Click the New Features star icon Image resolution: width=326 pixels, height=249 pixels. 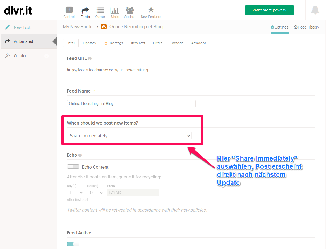click(151, 10)
